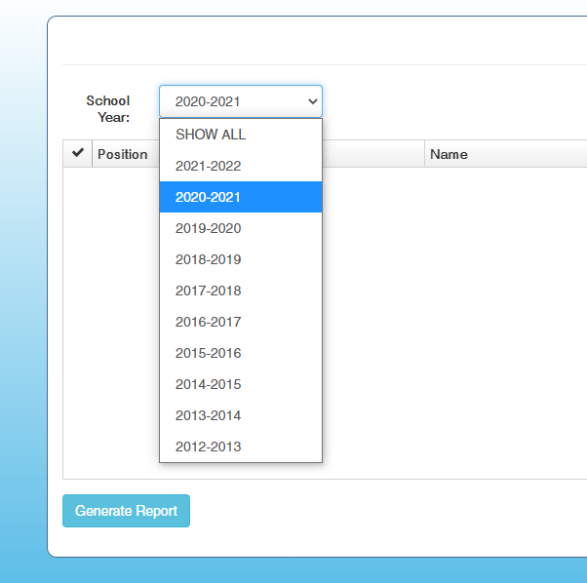Click the School Year label text
Viewport: 587px width, 583px height.
coord(108,109)
